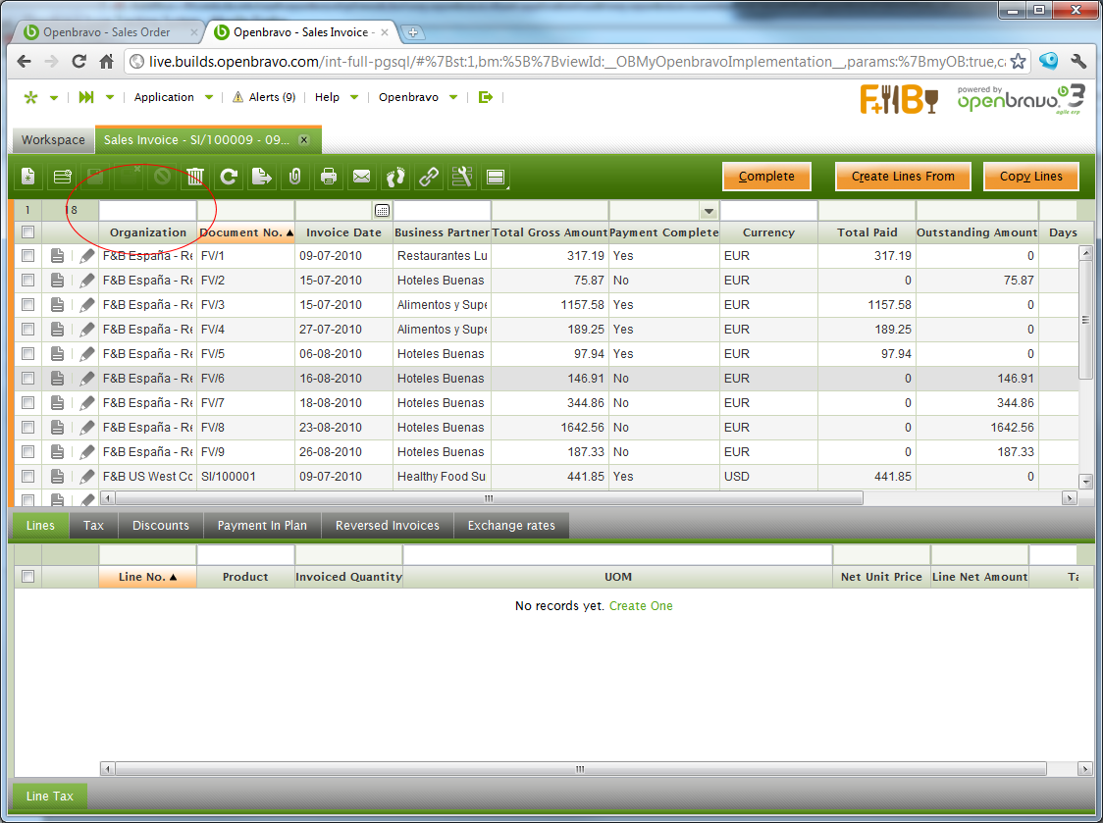
Task: Check the FV/9 row checkbox
Action: click(x=28, y=452)
